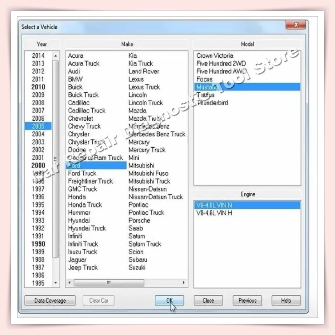
Task: Click the Year list scrollbar thumb
Action: pyautogui.click(x=56, y=159)
